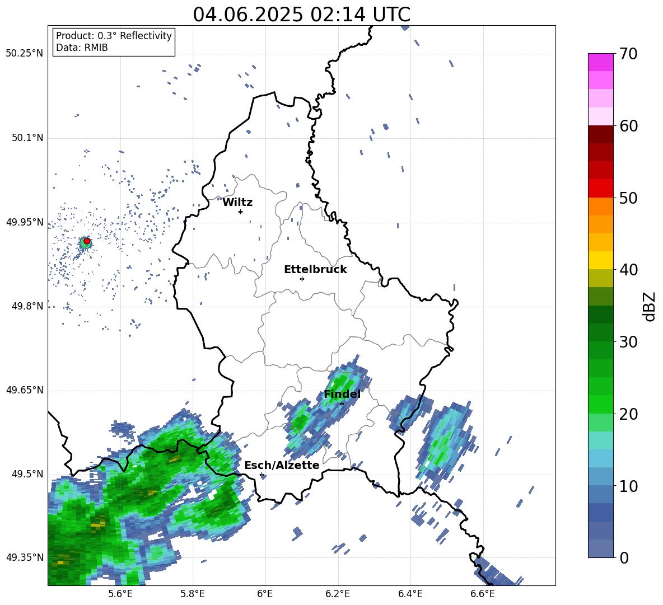Select the Esch/Alzette city label
The height and width of the screenshot is (605, 663).
click(282, 465)
